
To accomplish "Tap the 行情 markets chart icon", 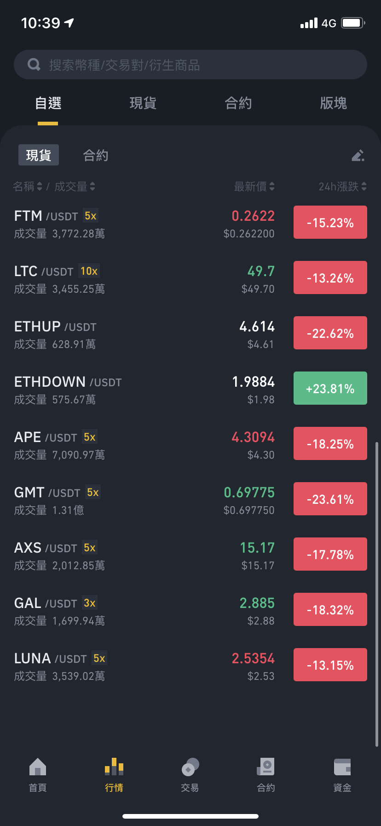I will 114,767.
